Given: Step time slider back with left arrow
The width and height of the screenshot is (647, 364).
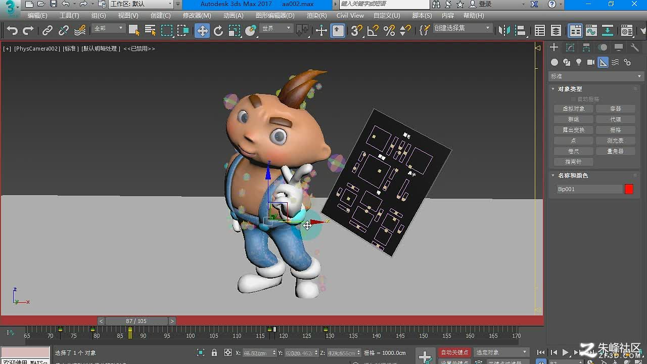Looking at the screenshot, I should coord(101,321).
